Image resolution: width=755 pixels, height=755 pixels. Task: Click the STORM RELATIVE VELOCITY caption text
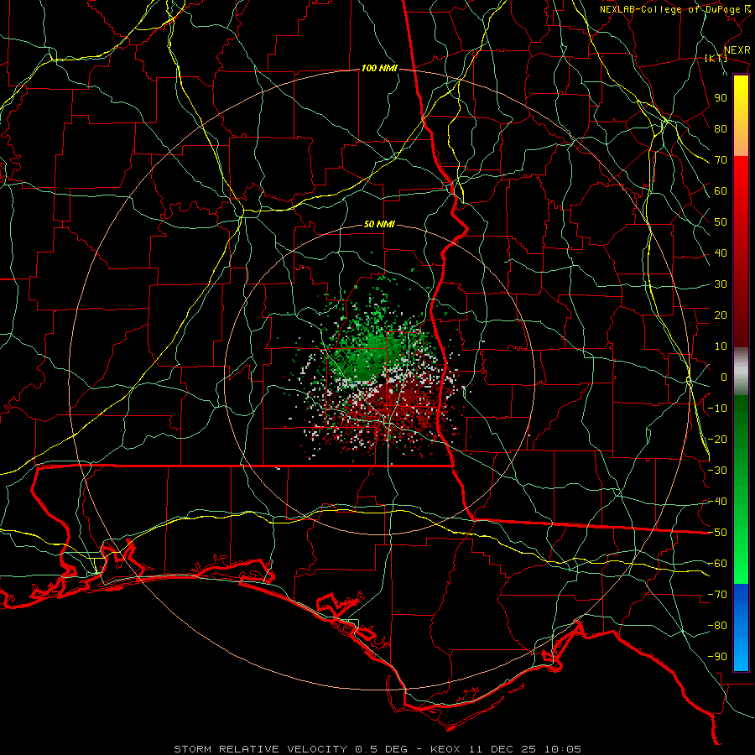tap(260, 749)
